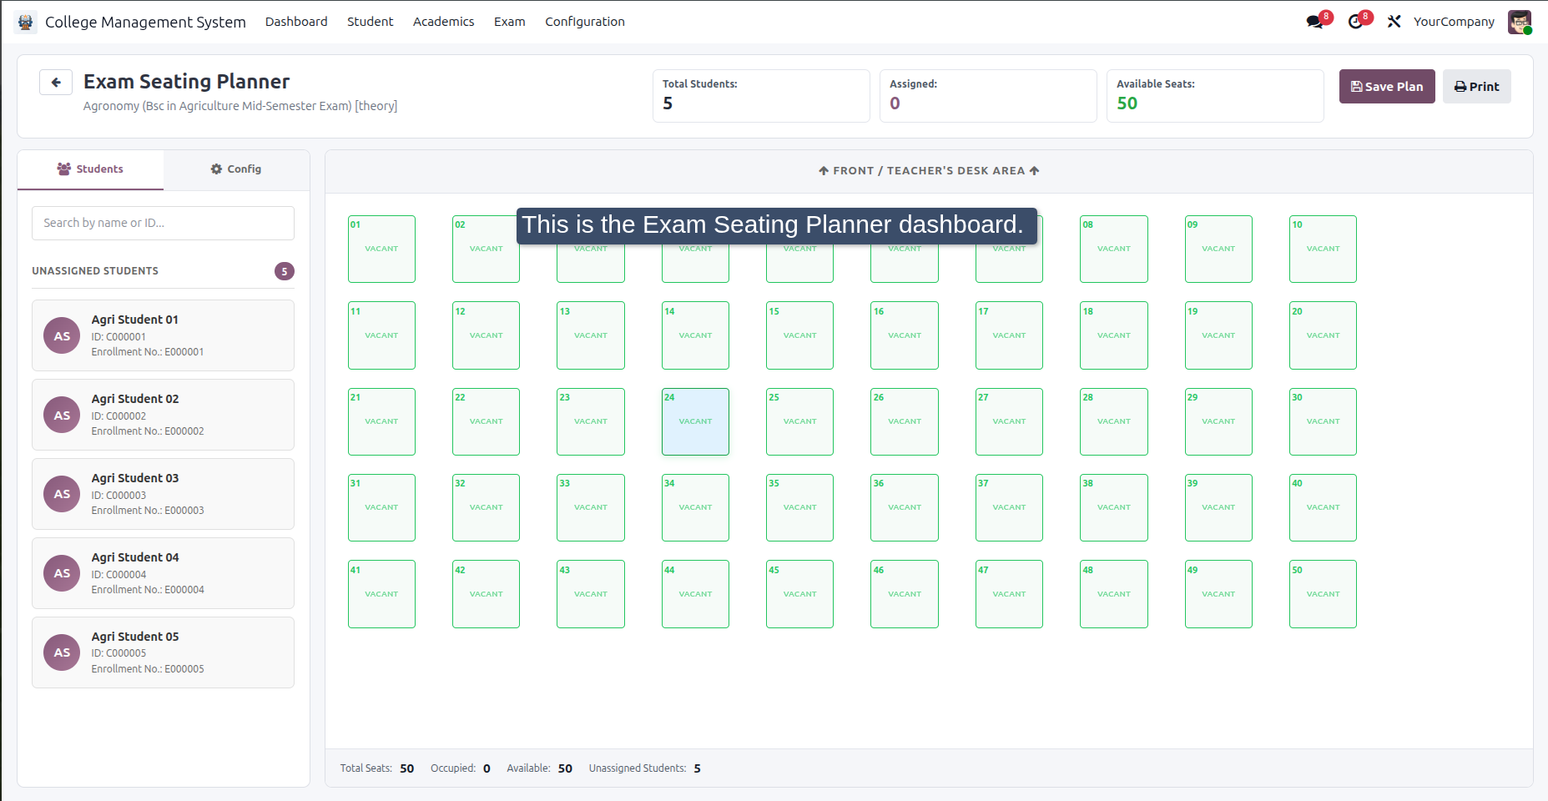Image resolution: width=1548 pixels, height=801 pixels.
Task: Open the activities clock icon
Action: click(1355, 22)
